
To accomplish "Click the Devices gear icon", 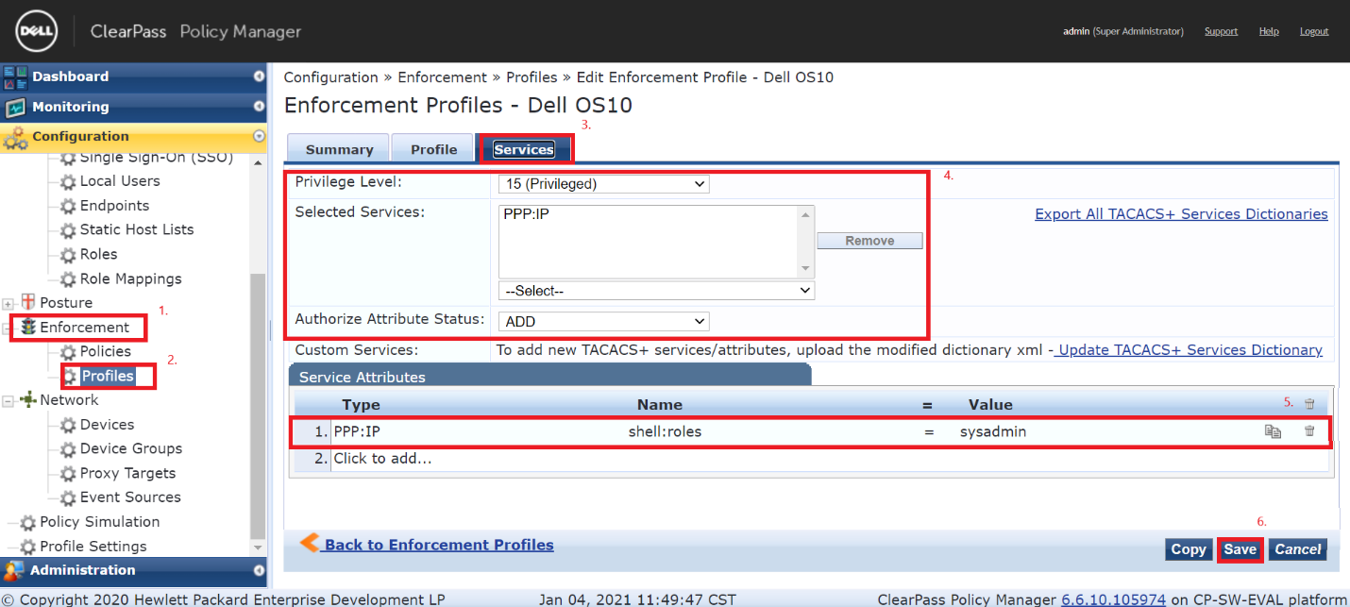I will click(68, 426).
